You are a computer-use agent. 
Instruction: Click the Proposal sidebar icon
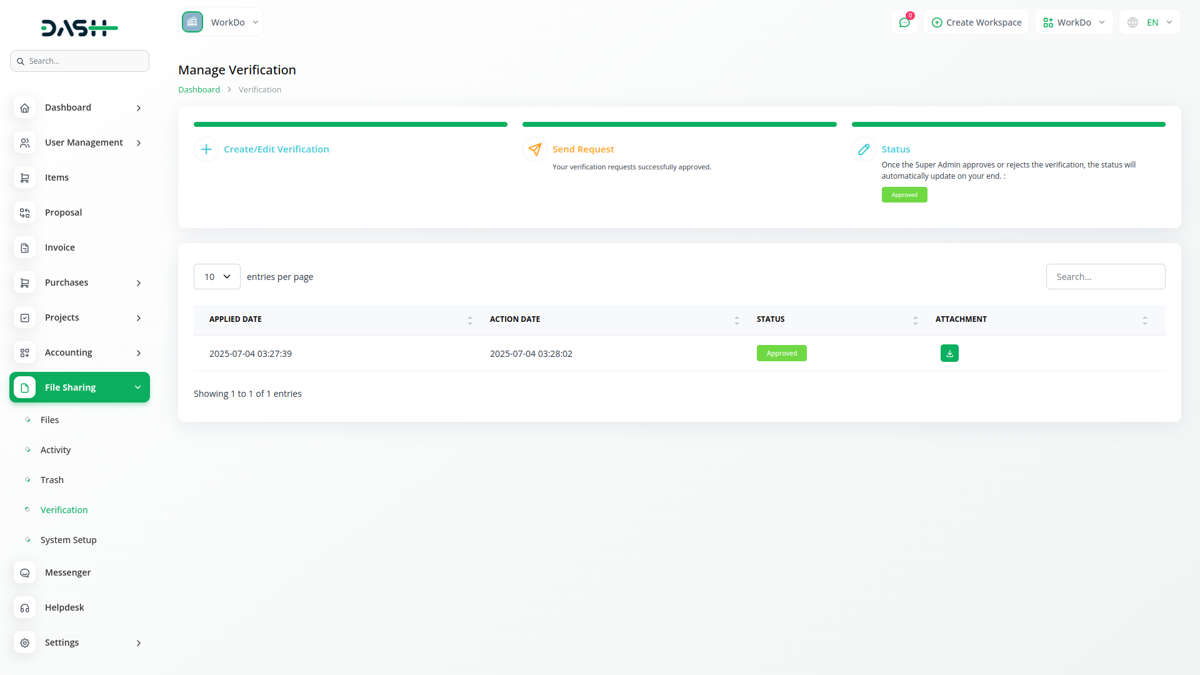[25, 212]
